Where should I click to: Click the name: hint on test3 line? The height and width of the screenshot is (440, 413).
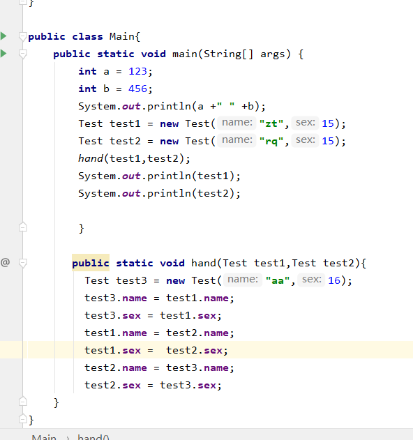(x=243, y=280)
